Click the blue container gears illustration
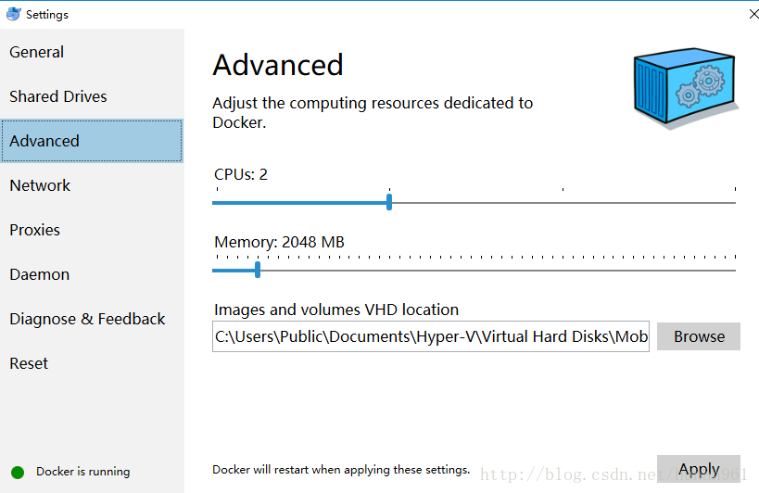The image size is (759, 493). [x=686, y=89]
